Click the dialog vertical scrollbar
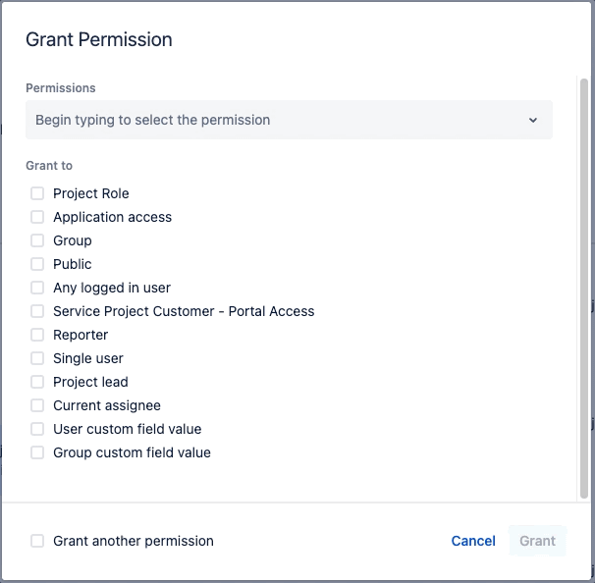This screenshot has width=595, height=583. pyautogui.click(x=584, y=285)
